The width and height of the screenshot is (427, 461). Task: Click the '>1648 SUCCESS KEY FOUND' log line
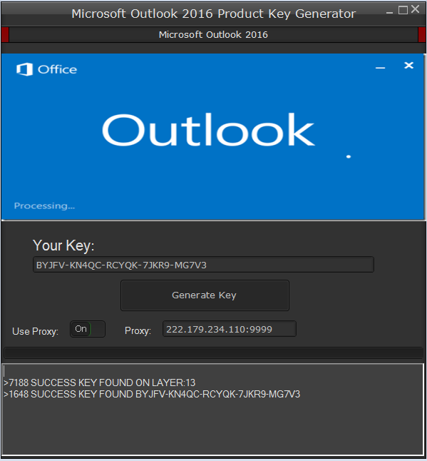click(152, 394)
